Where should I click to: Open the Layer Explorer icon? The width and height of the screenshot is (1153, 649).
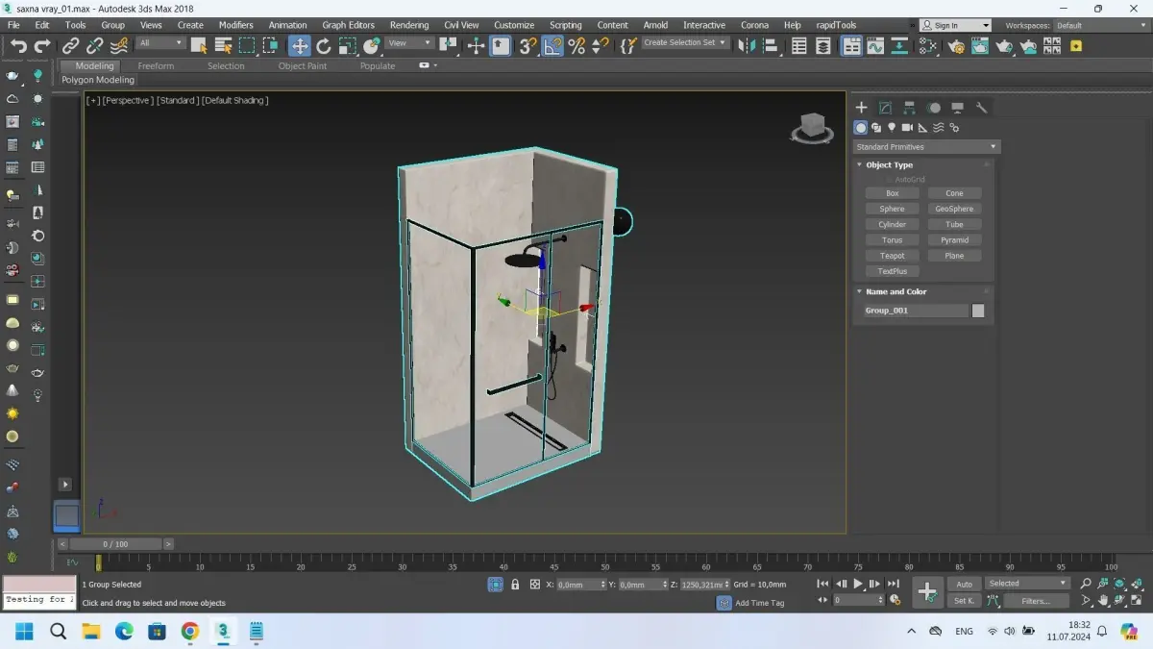click(x=823, y=45)
